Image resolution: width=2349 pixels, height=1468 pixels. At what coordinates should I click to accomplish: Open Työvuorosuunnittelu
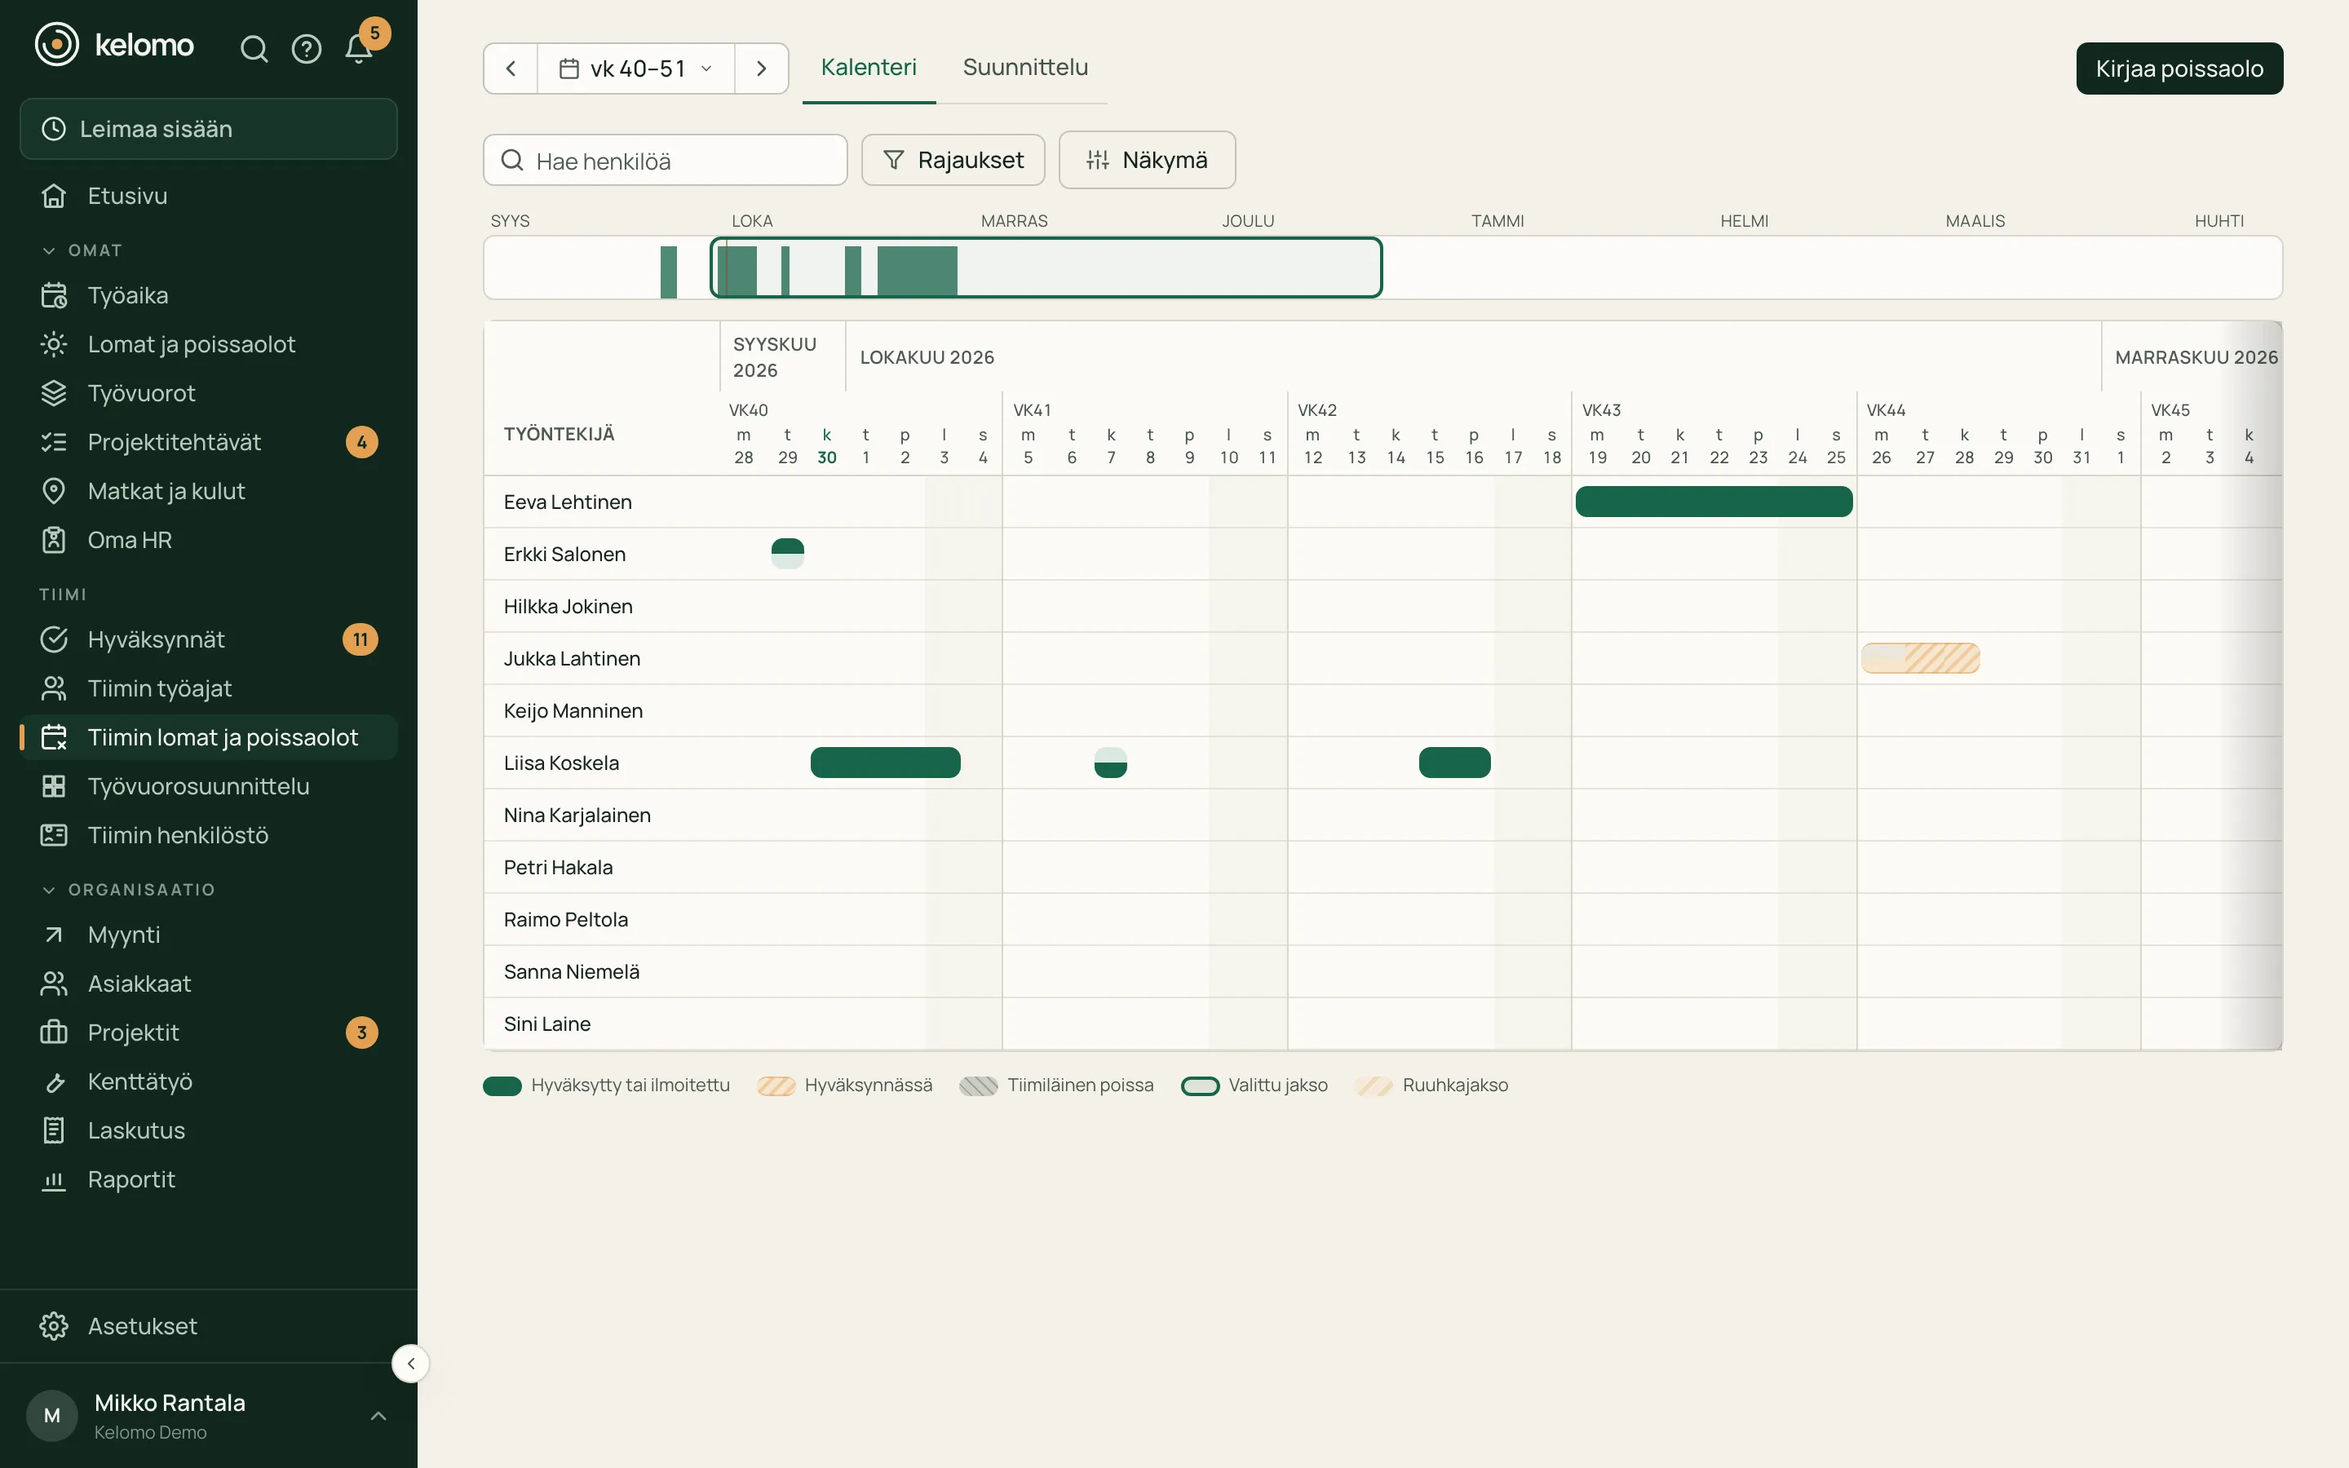click(x=209, y=786)
